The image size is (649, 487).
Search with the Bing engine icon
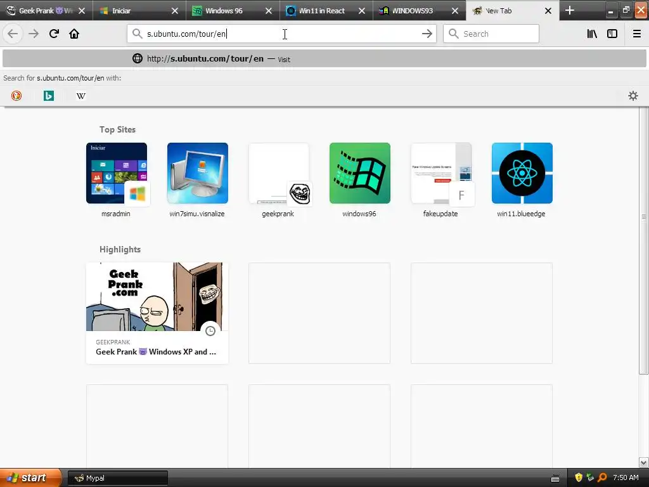click(48, 96)
